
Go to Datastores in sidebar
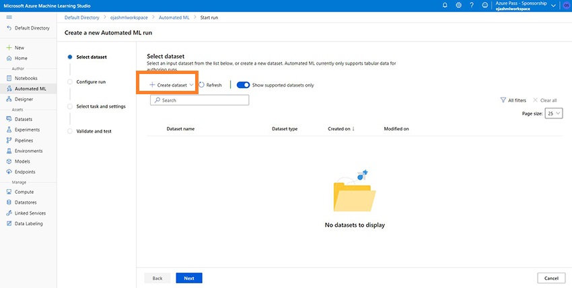coord(26,203)
